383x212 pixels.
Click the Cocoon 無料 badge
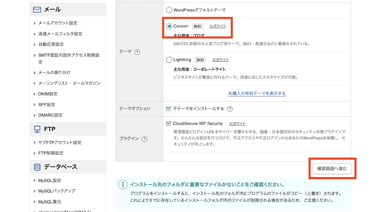[197, 26]
